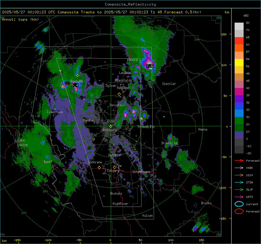
Task: Click the magenta 18TS arrow icon
Action: coord(239,197)
